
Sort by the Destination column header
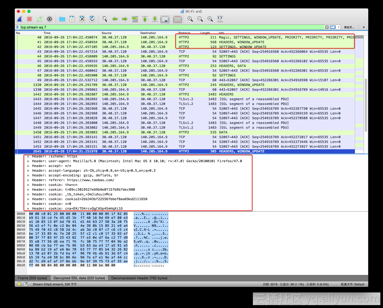point(158,33)
